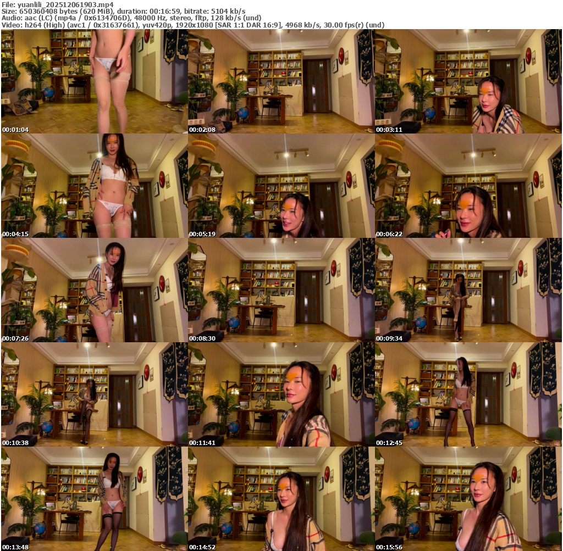Select the frame at 00:02:08
Viewport: 563px width, 551px height.
pyautogui.click(x=281, y=81)
